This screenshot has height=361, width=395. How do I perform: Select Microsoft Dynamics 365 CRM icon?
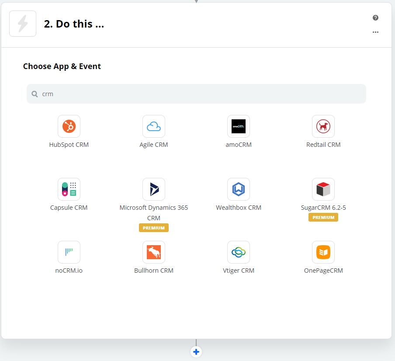154,189
